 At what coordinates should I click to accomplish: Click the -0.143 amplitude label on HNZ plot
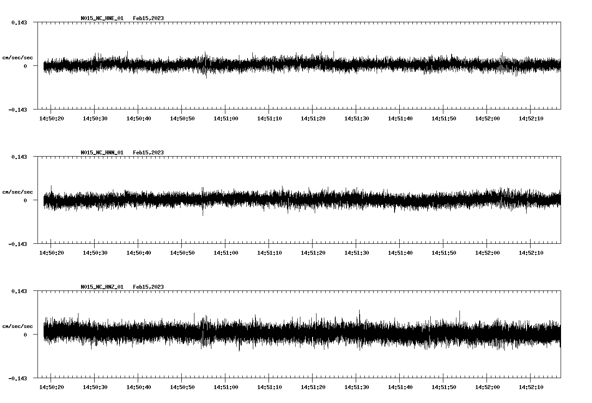pyautogui.click(x=17, y=379)
